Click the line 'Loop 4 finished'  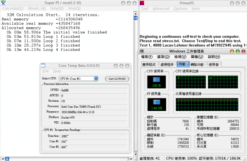tap(43, 50)
